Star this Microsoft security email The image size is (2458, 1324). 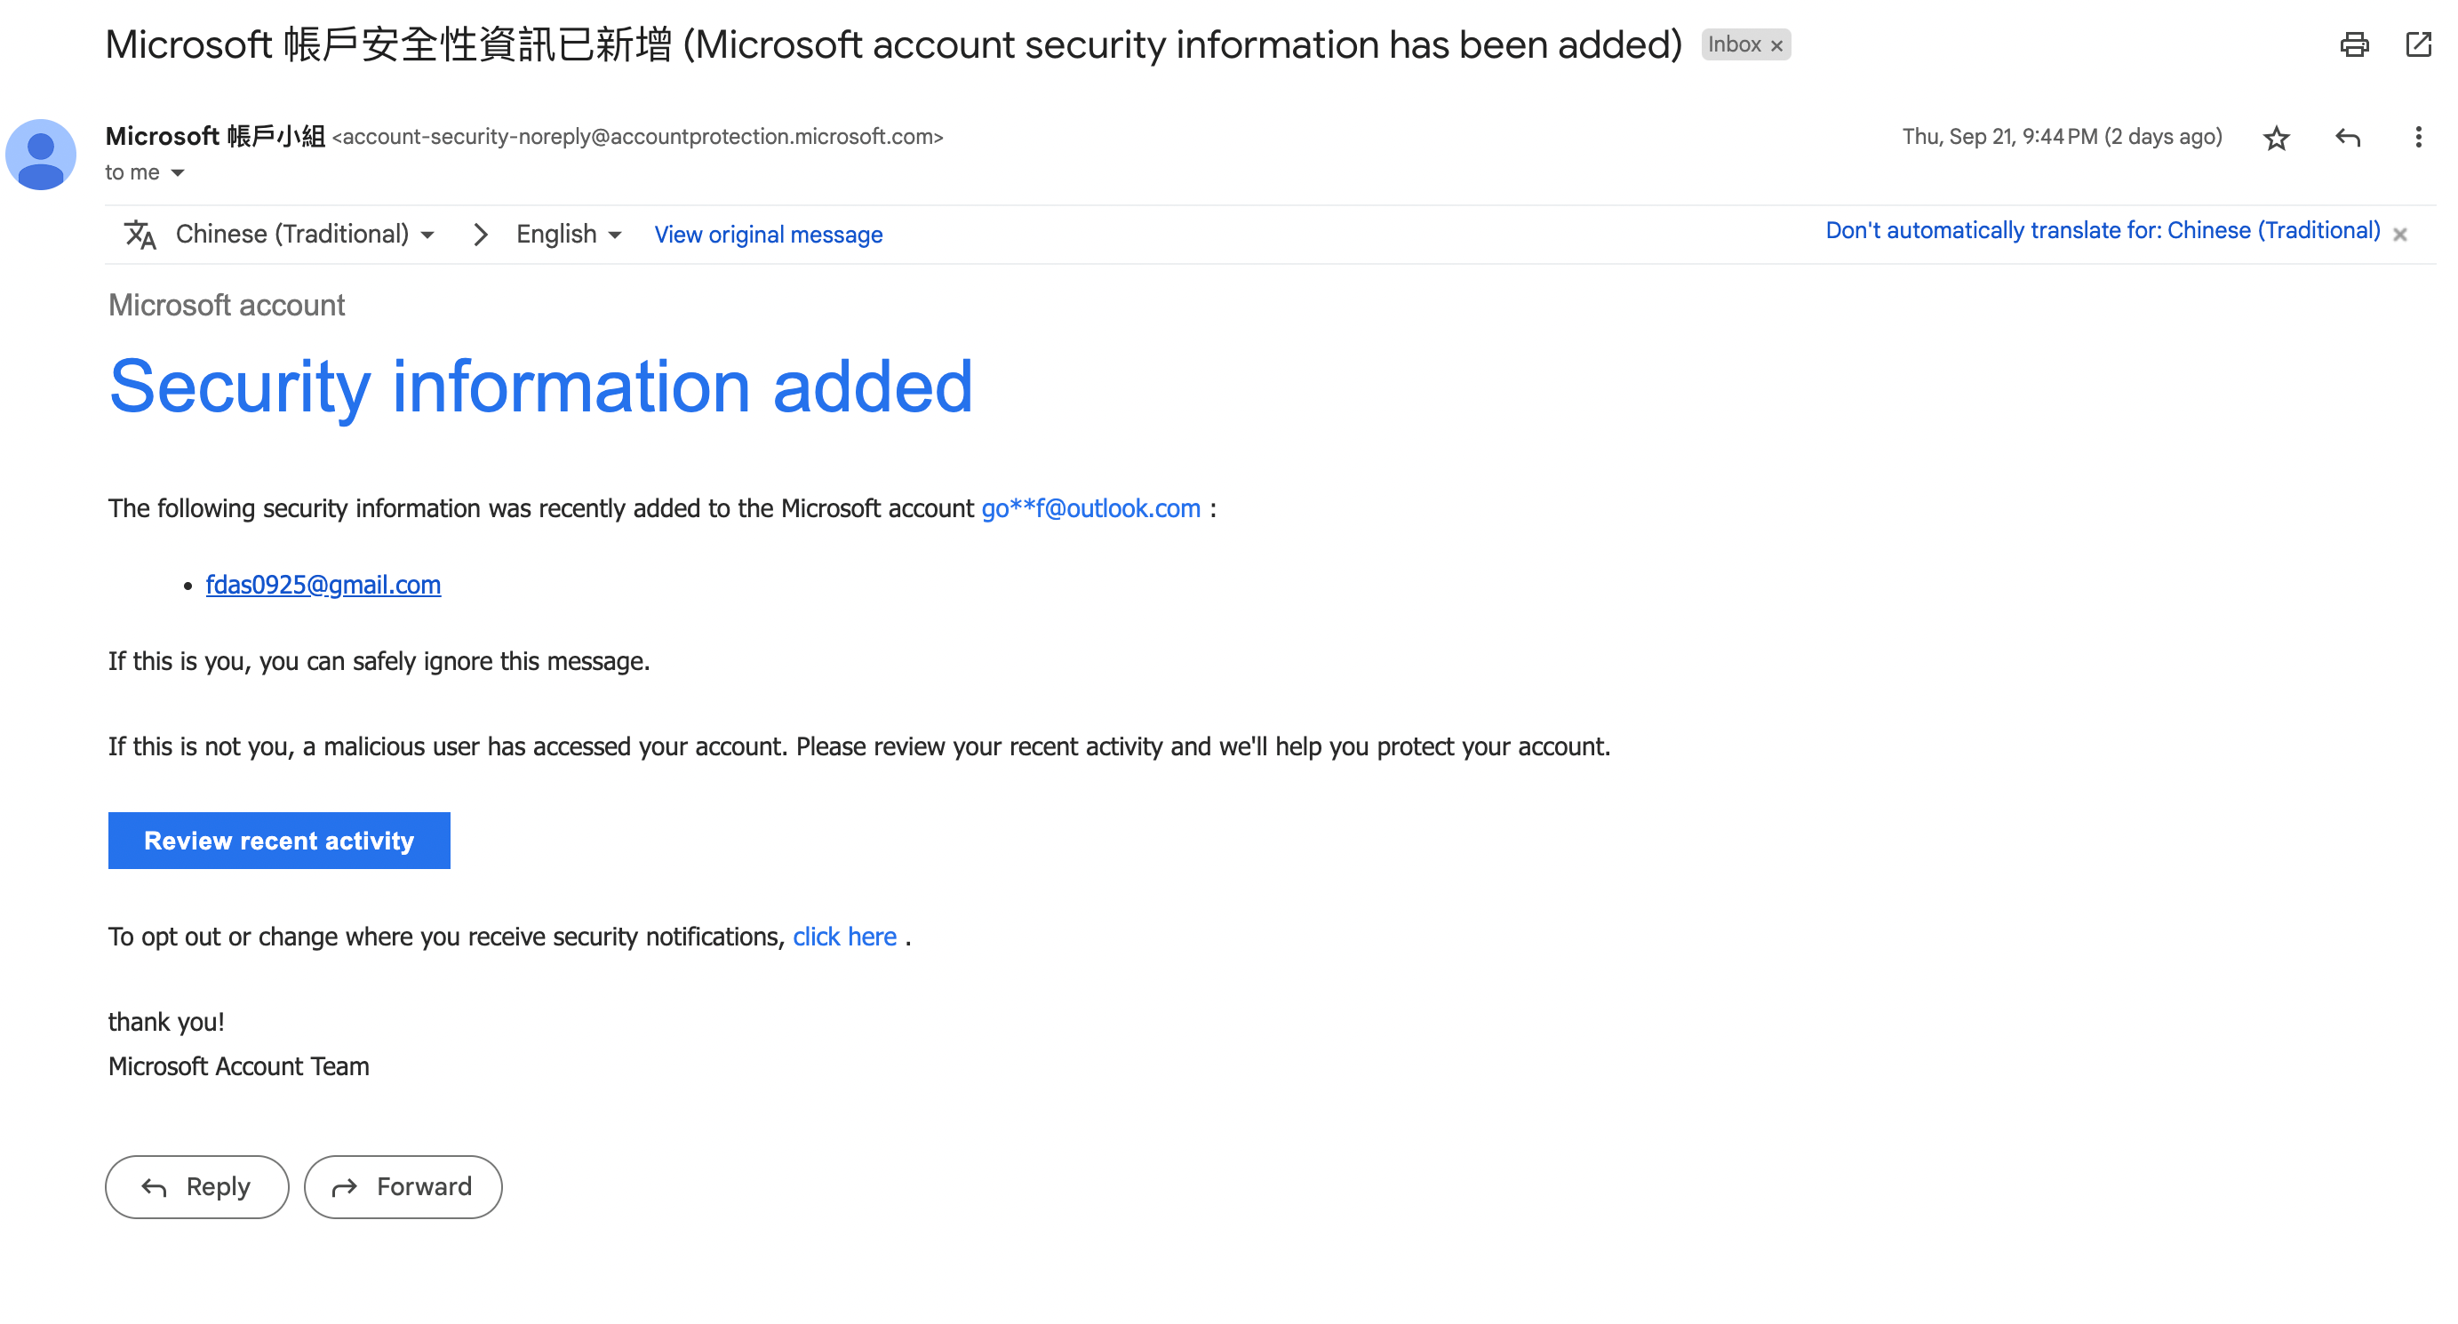[x=2276, y=139]
